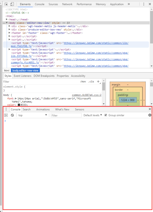Activate the inspect element picker icon

tap(6, 4)
